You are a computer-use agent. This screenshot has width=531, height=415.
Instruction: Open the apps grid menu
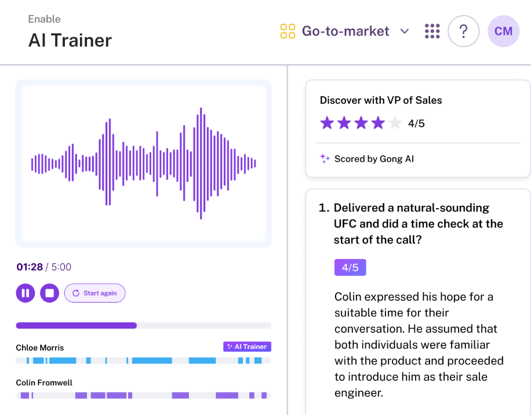(432, 31)
